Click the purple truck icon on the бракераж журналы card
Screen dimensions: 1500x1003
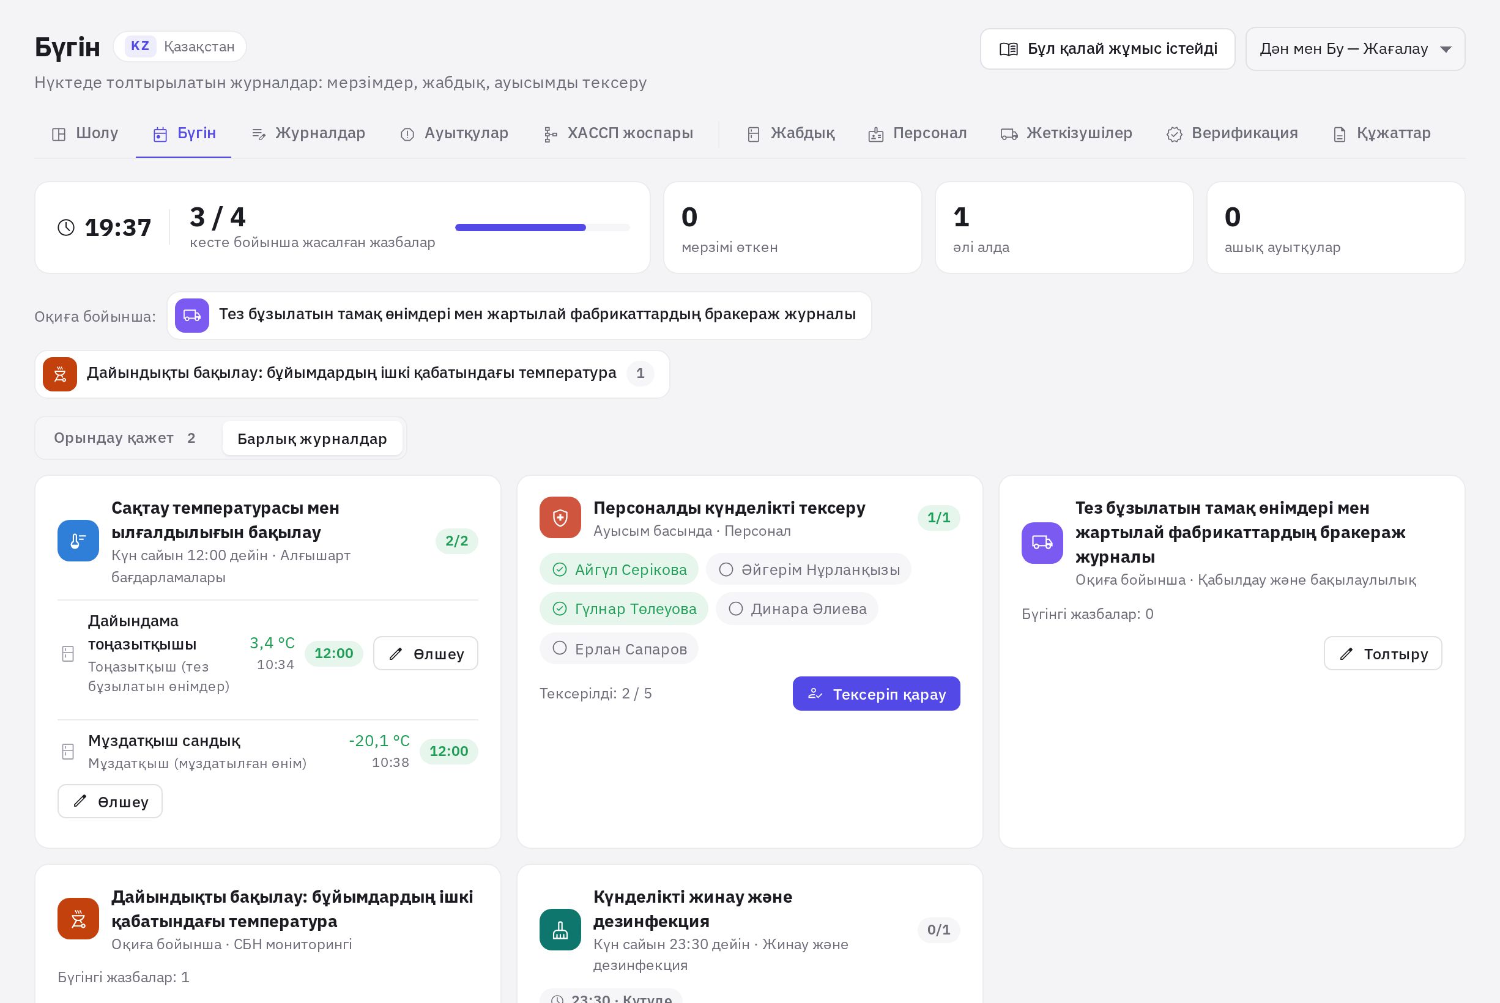[1042, 543]
